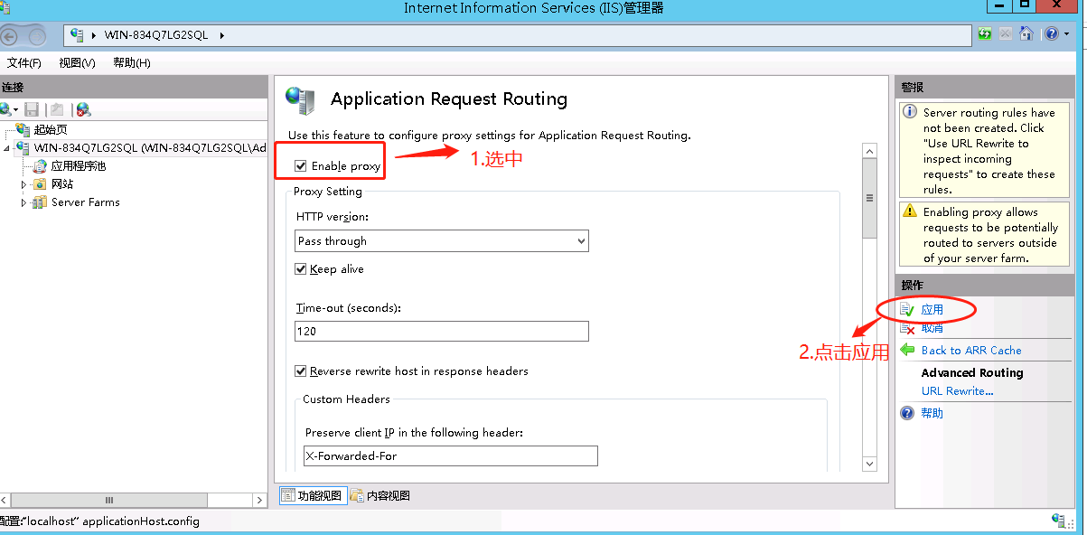The width and height of the screenshot is (1087, 535).
Task: Open the 帮助(H) help menu
Action: tap(132, 62)
